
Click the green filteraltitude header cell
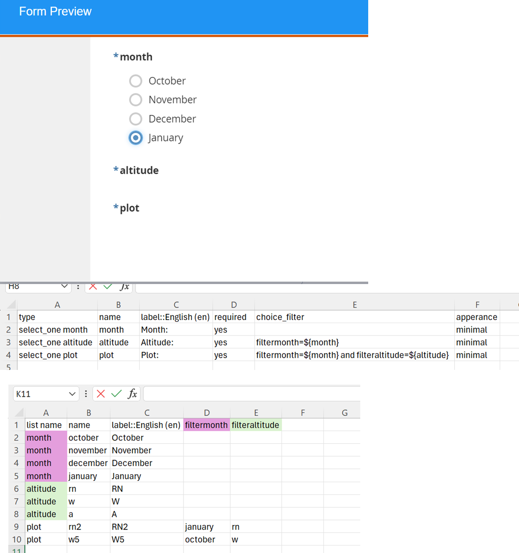(x=256, y=425)
